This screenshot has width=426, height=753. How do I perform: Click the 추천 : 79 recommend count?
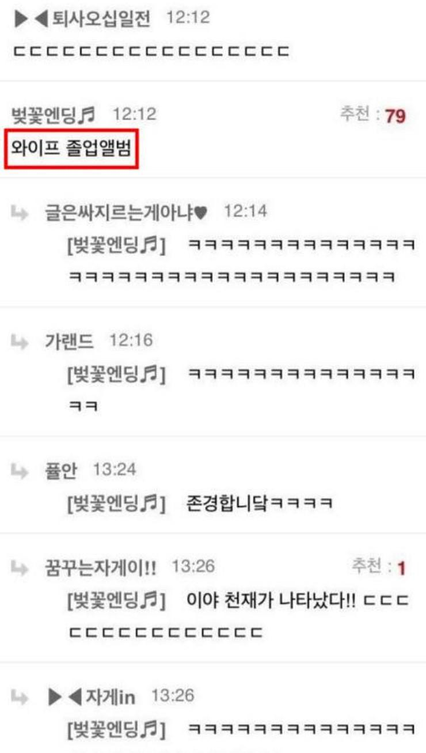[372, 115]
